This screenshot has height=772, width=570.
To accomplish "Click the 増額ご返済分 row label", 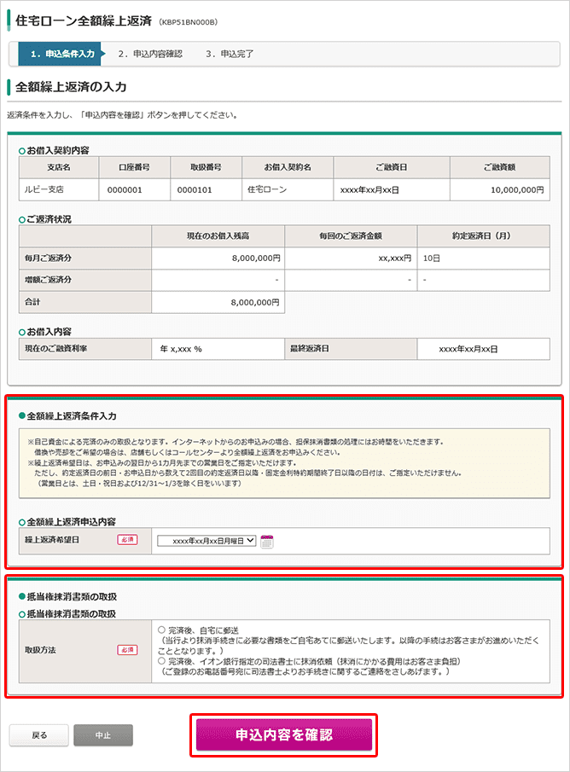I will click(x=48, y=280).
